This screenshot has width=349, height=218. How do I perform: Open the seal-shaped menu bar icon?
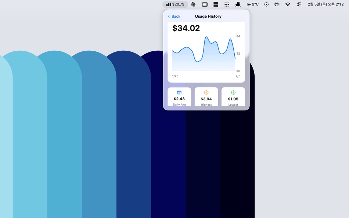(x=238, y=4)
